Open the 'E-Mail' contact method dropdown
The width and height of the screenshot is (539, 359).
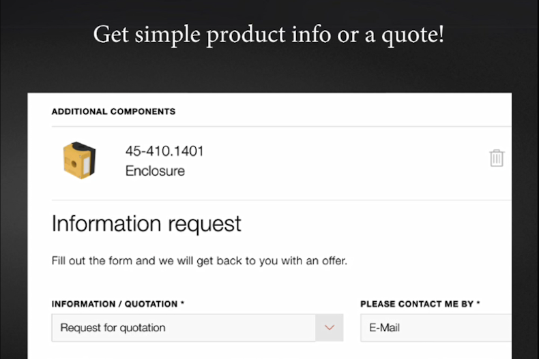pos(437,328)
